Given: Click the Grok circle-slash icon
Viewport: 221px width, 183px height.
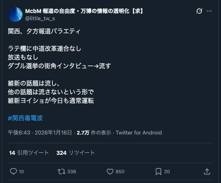Looking at the screenshot, I should (x=199, y=11).
